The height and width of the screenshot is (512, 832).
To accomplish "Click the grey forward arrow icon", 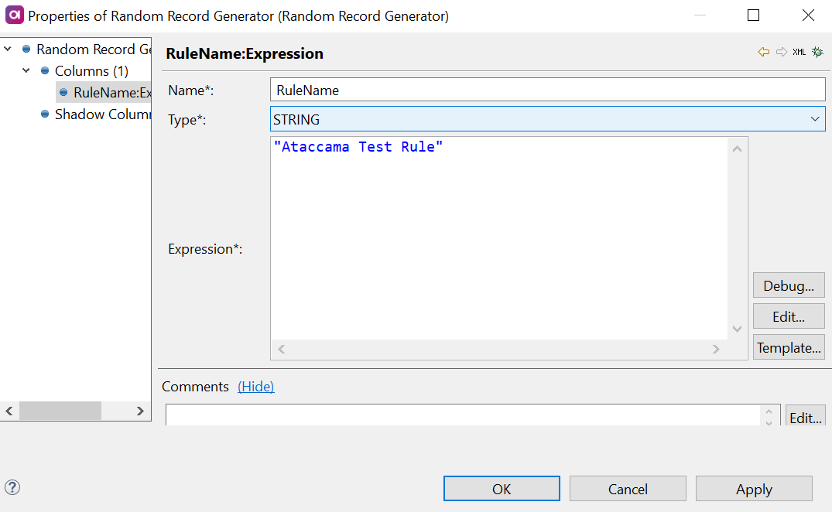I will pos(782,52).
